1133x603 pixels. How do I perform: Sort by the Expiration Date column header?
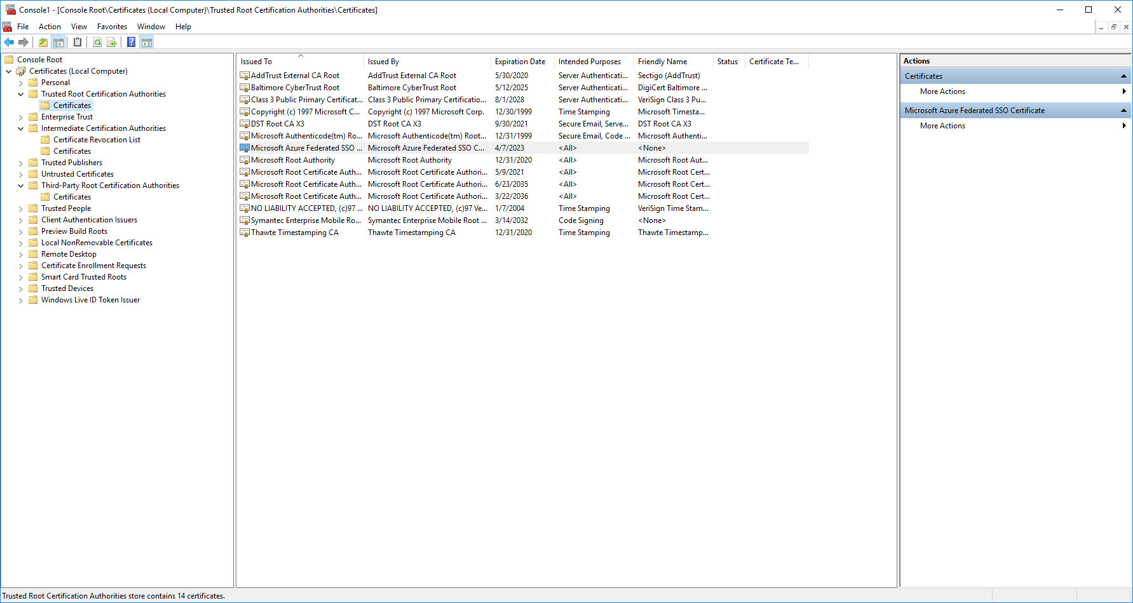point(520,61)
